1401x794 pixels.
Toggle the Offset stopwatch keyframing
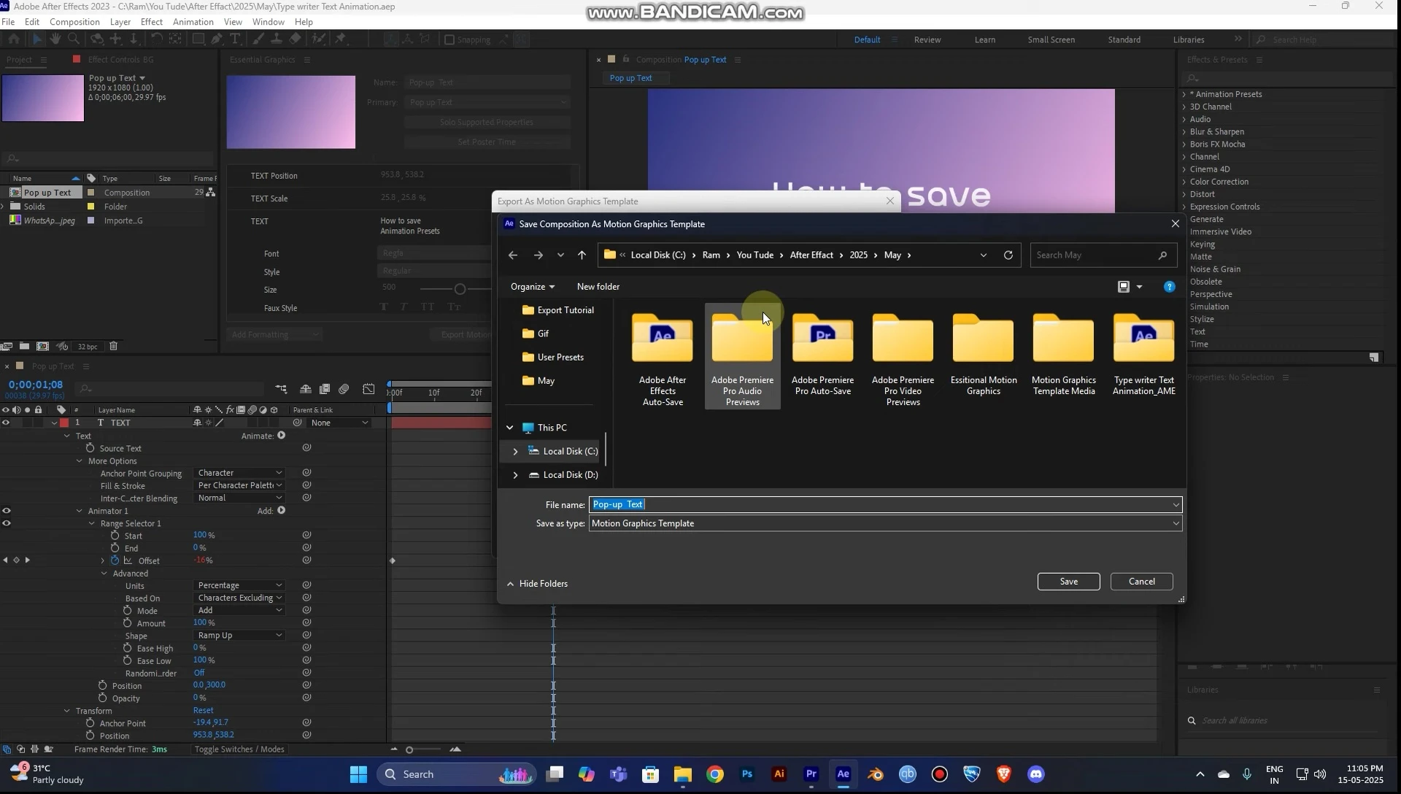pos(115,560)
